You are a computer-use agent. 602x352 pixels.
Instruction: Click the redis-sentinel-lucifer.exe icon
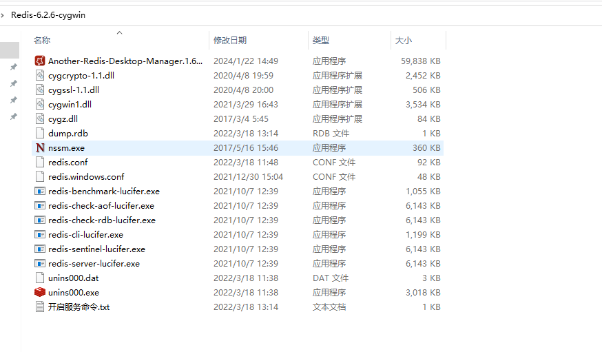40,249
